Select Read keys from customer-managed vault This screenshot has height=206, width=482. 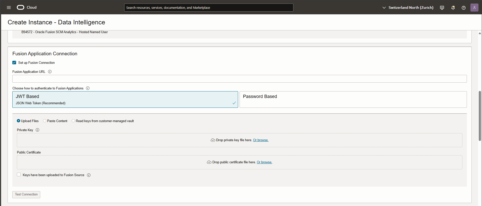[x=73, y=121]
